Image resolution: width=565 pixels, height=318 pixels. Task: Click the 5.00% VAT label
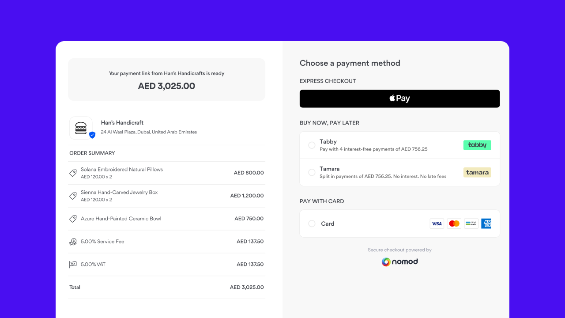(93, 265)
